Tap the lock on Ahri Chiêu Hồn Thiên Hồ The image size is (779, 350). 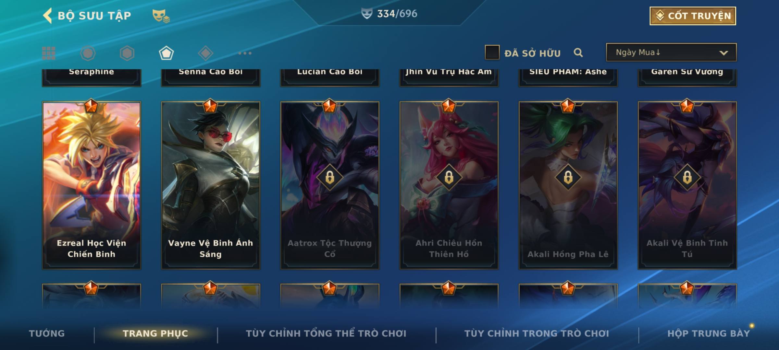449,177
